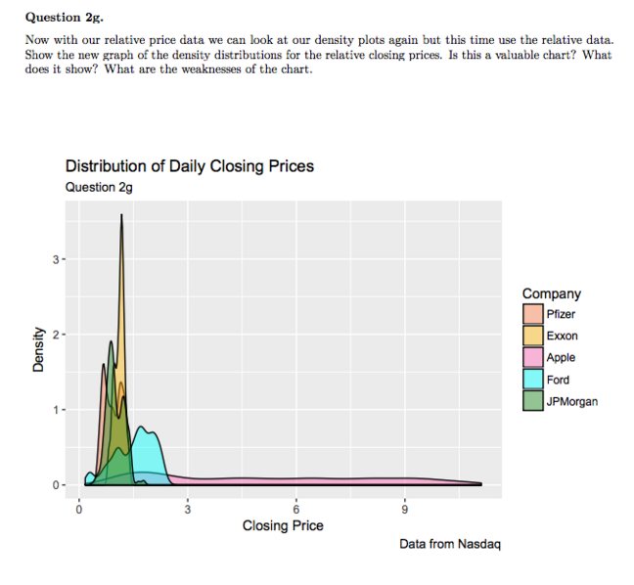This screenshot has width=634, height=585.
Task: Click the Density y-axis label
Action: coord(38,349)
